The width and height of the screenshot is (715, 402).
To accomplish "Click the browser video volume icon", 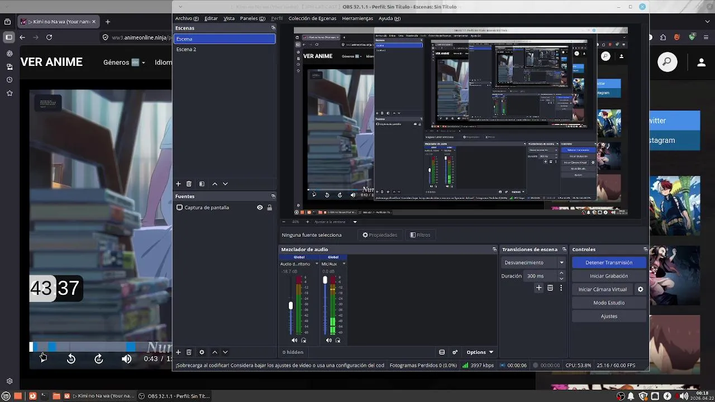I will click(x=127, y=359).
